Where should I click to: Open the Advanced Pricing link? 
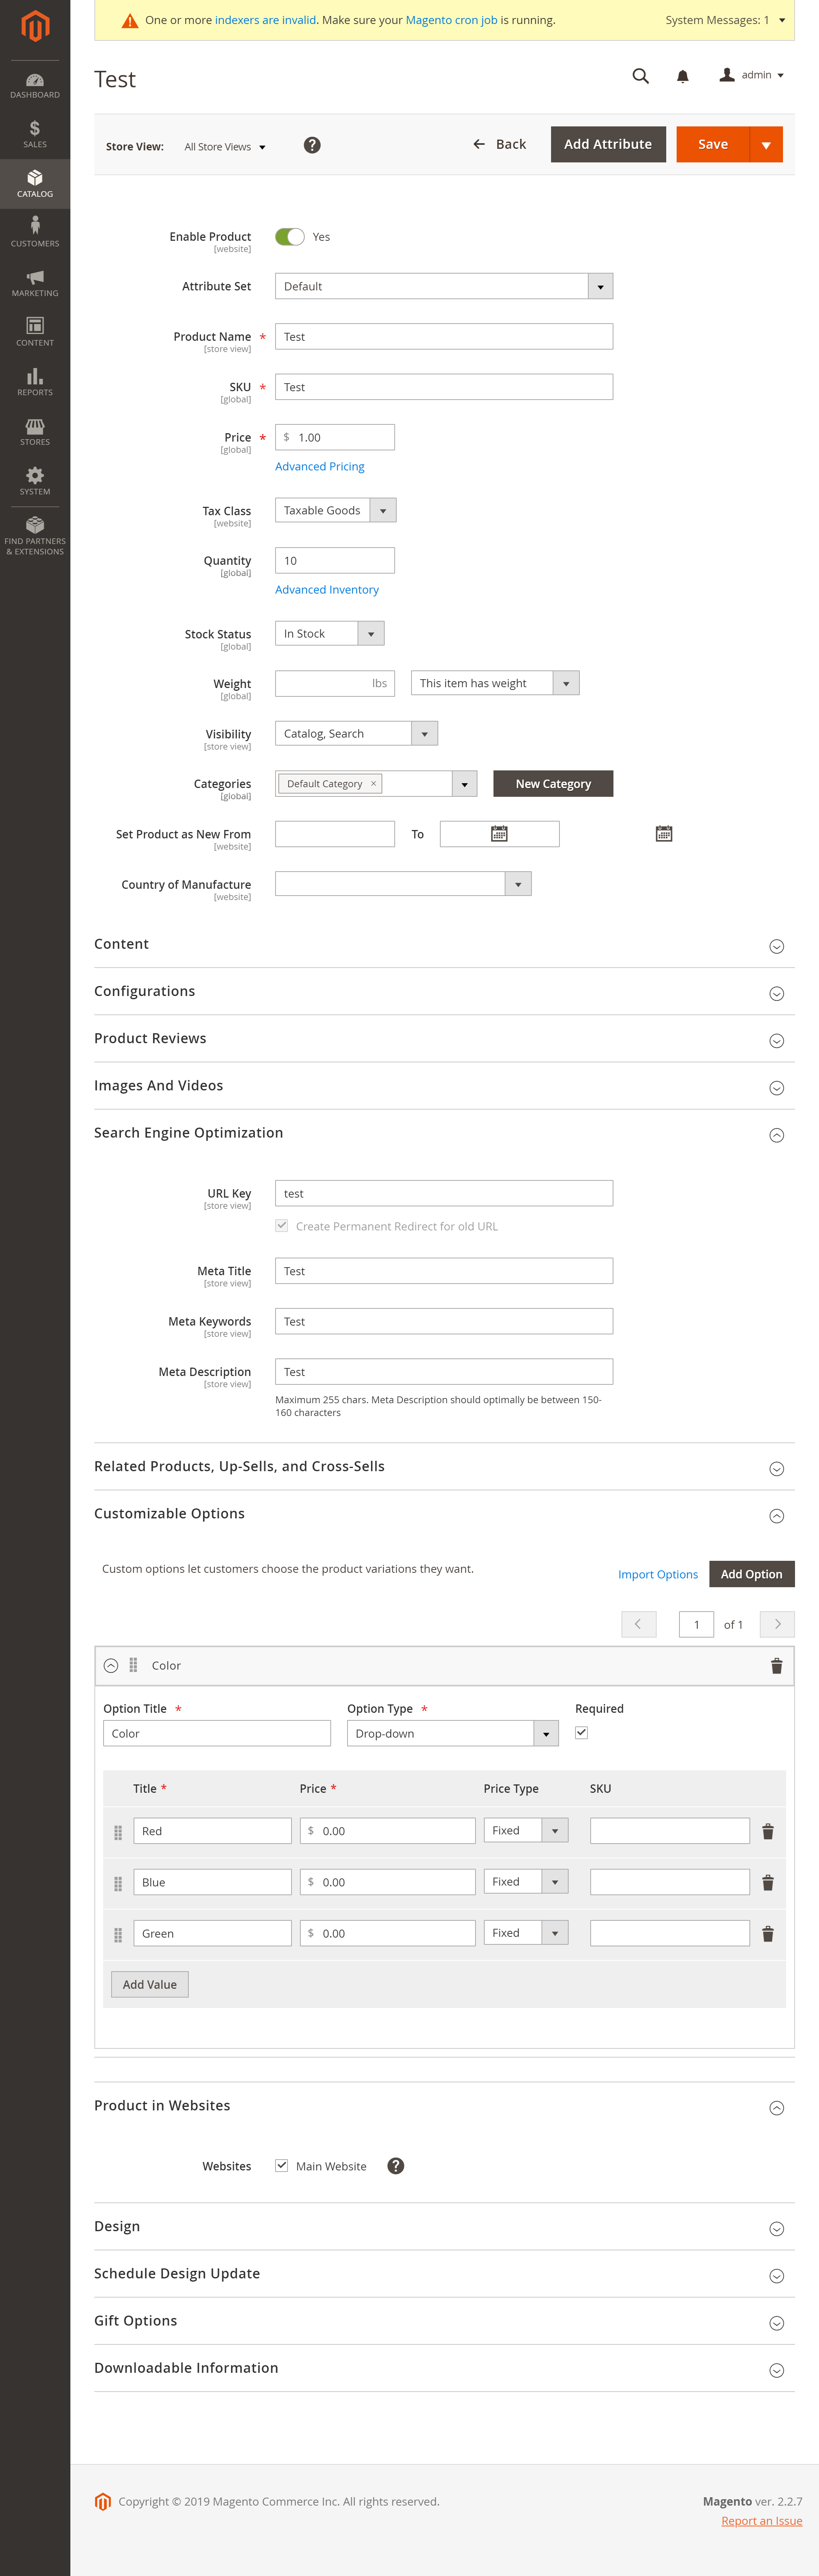319,466
